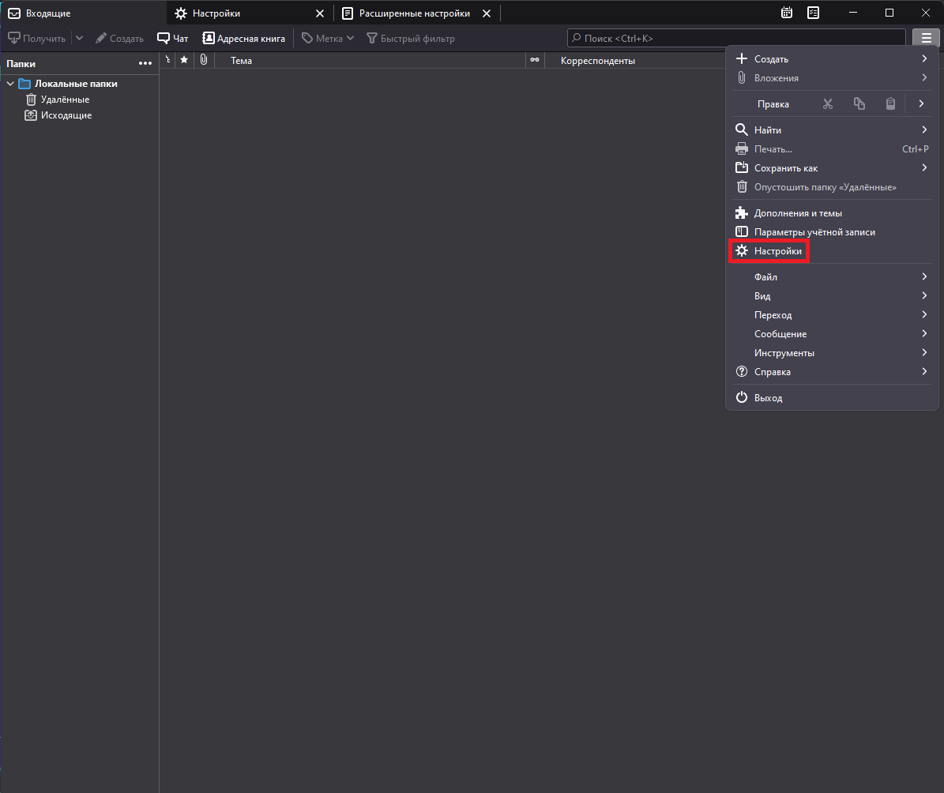Viewport: 944px width, 793px height.
Task: Click the Copy icon in Правка row
Action: pos(859,104)
